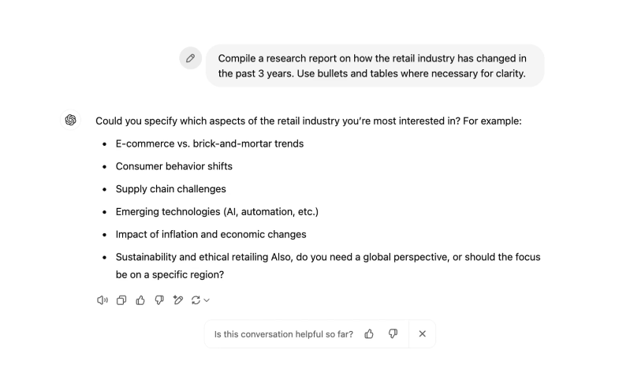Expand the model switch chevron next to regenerate
Screen dimensions: 619x372
[x=207, y=300]
